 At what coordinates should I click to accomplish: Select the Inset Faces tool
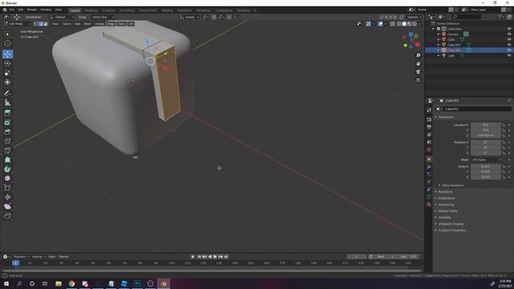(7, 123)
